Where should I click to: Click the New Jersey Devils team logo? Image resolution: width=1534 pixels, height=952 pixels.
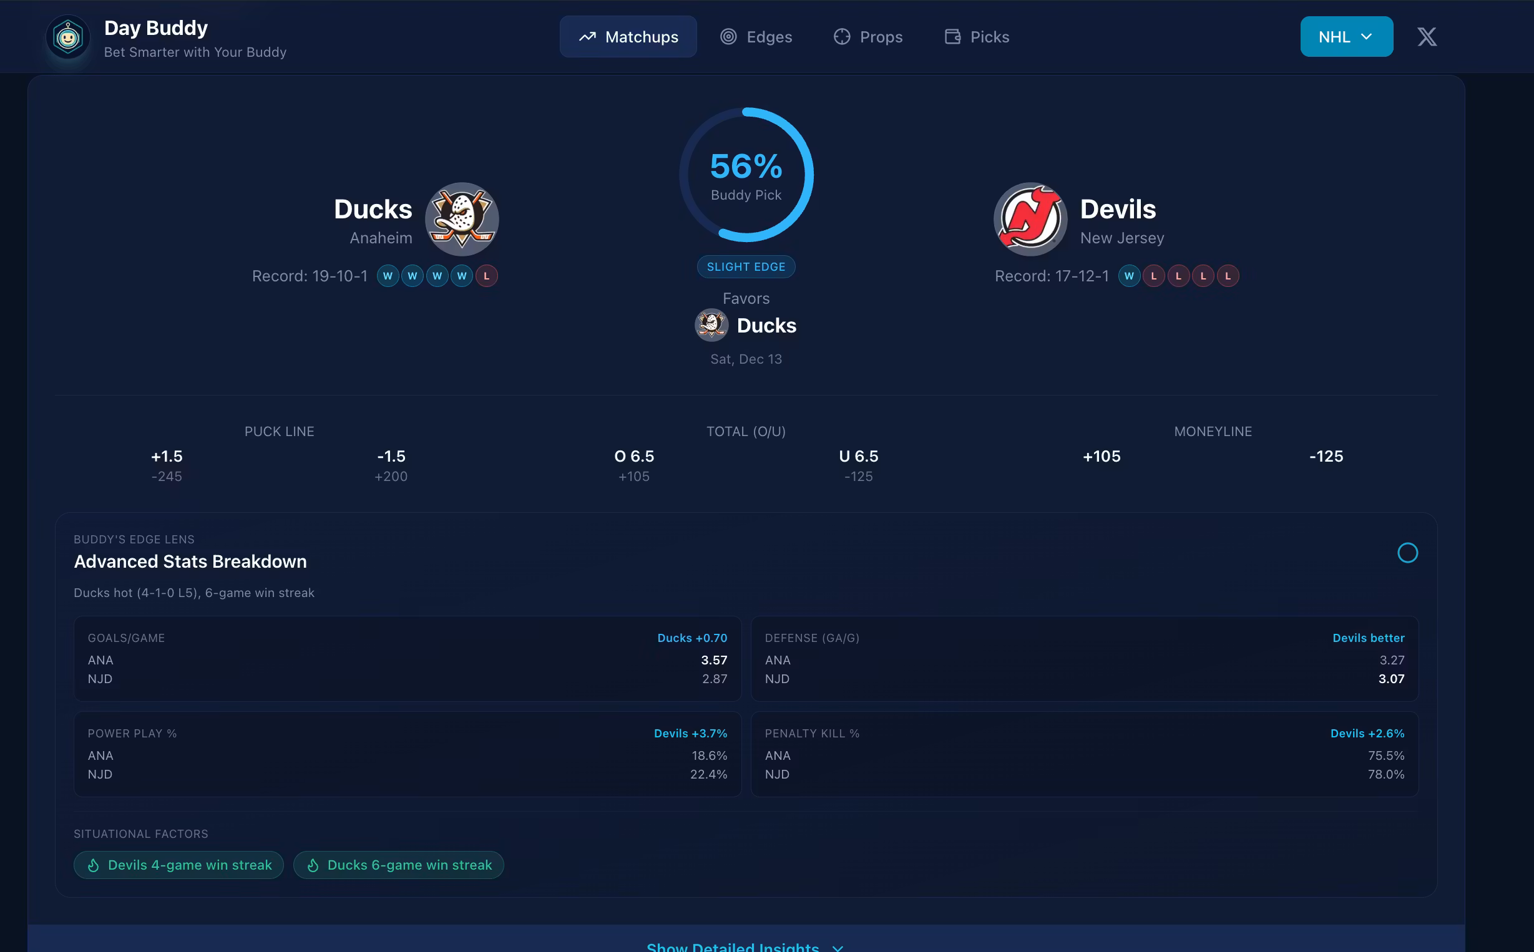[x=1030, y=219]
